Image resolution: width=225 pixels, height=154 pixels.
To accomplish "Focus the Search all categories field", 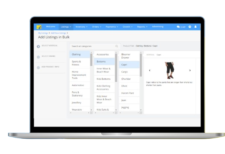I will tap(95, 46).
